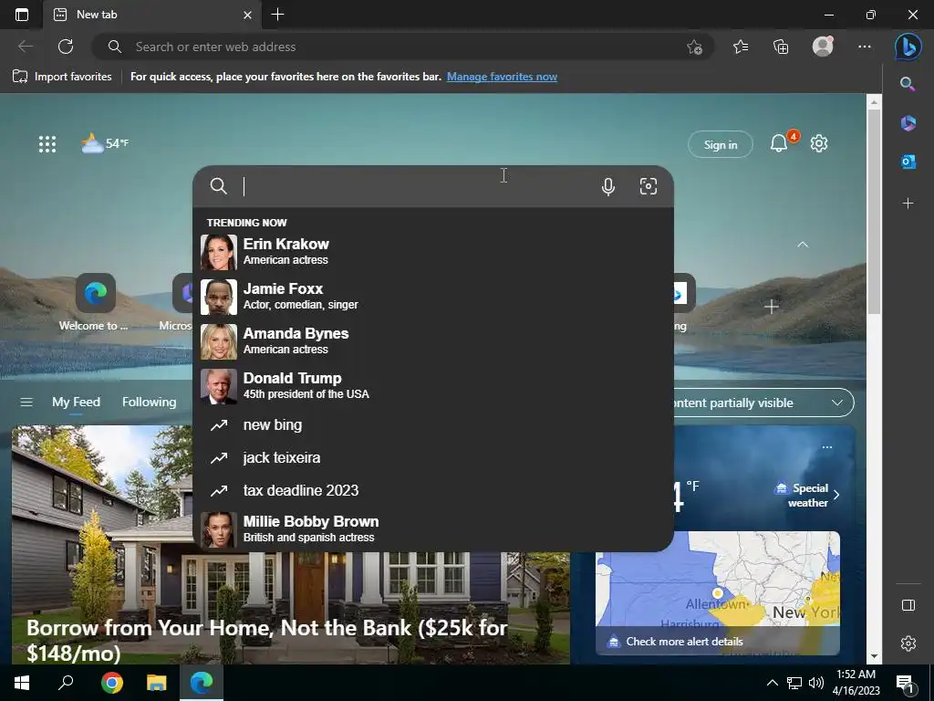Collapse quick links with up chevron
This screenshot has width=934, height=701.
tap(803, 245)
